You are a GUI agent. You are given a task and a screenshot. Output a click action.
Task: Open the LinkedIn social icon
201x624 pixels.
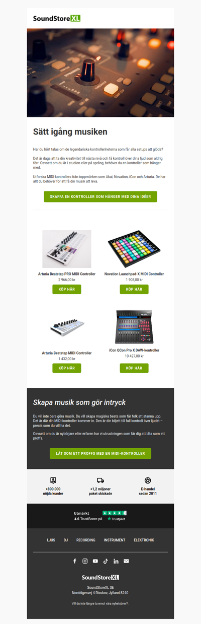click(116, 561)
